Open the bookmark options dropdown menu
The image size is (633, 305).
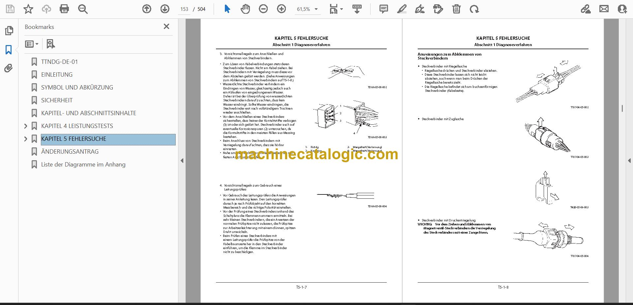32,44
